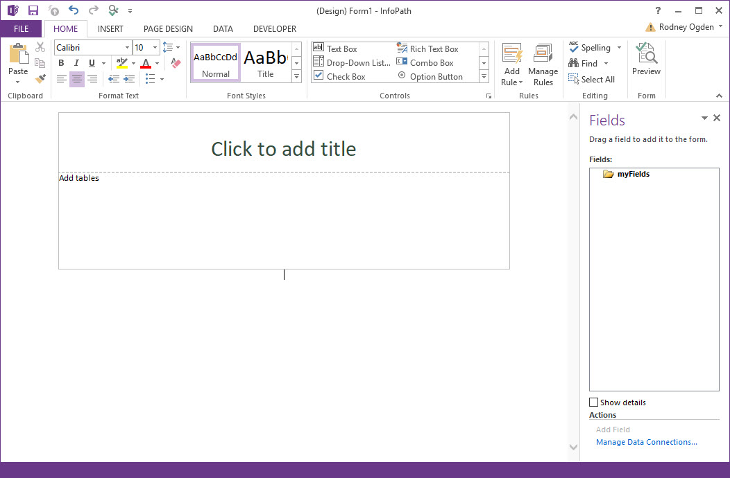Click Increase Indent icon

pos(130,79)
